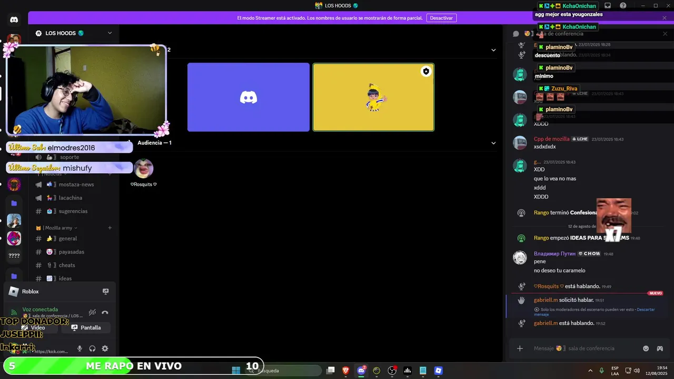Screen dimensions: 674x379
Task: Open the cheats text channel
Action: (x=74, y=265)
